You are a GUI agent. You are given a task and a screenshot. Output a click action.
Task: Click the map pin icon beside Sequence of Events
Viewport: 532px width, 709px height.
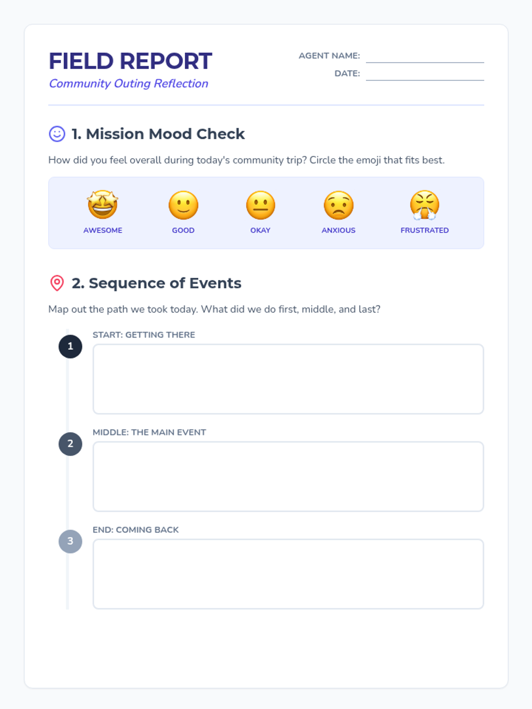pyautogui.click(x=57, y=283)
